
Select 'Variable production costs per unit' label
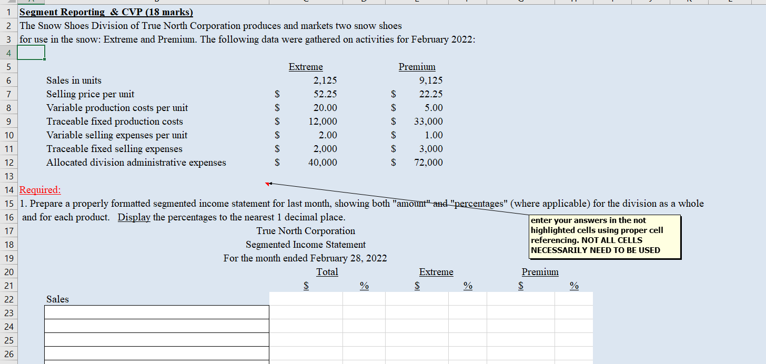[x=117, y=108]
